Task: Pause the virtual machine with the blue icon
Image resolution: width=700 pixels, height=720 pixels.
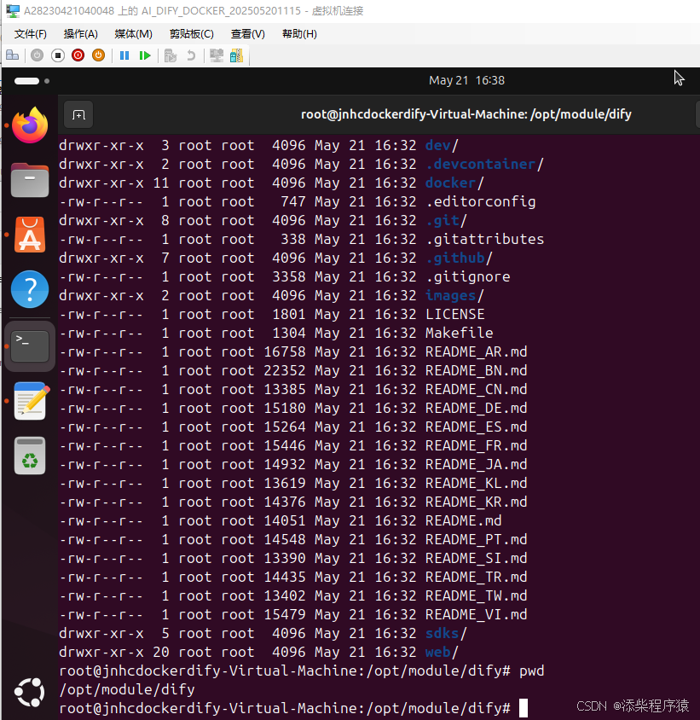Action: point(124,55)
